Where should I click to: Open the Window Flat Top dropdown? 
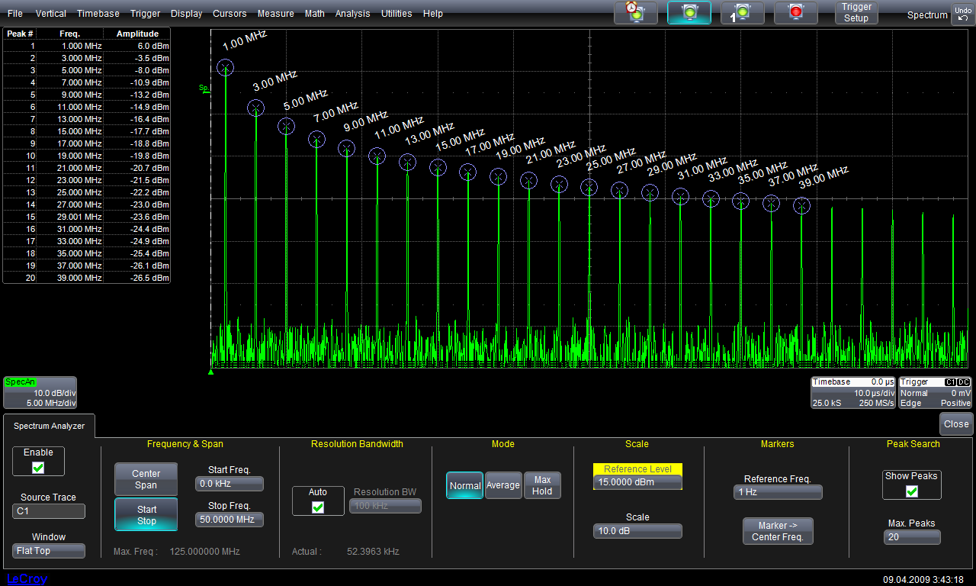49,551
